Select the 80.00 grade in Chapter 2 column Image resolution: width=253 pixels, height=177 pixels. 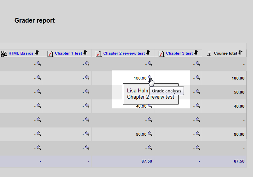(x=141, y=135)
